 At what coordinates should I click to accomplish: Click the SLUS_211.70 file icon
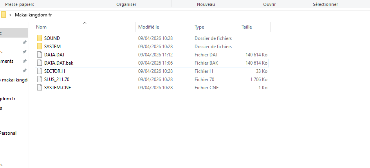(39, 79)
